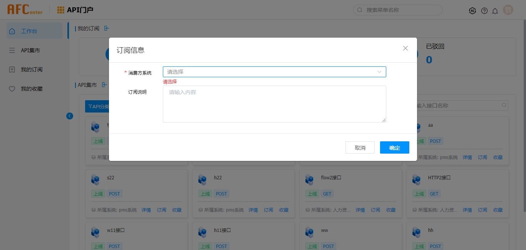This screenshot has height=250, width=526.
Task: Click 详情 link on h22 card
Action: pyautogui.click(x=253, y=210)
